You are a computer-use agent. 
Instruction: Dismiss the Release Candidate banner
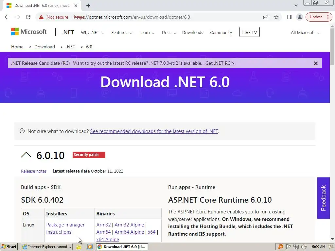tap(316, 63)
